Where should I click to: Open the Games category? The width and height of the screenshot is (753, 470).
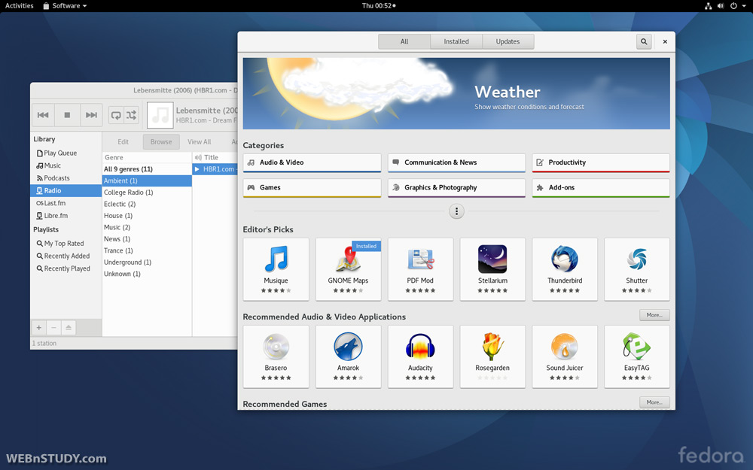[312, 187]
